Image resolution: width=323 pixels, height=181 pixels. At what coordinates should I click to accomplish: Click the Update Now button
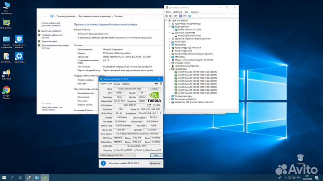pyautogui.click(x=155, y=164)
